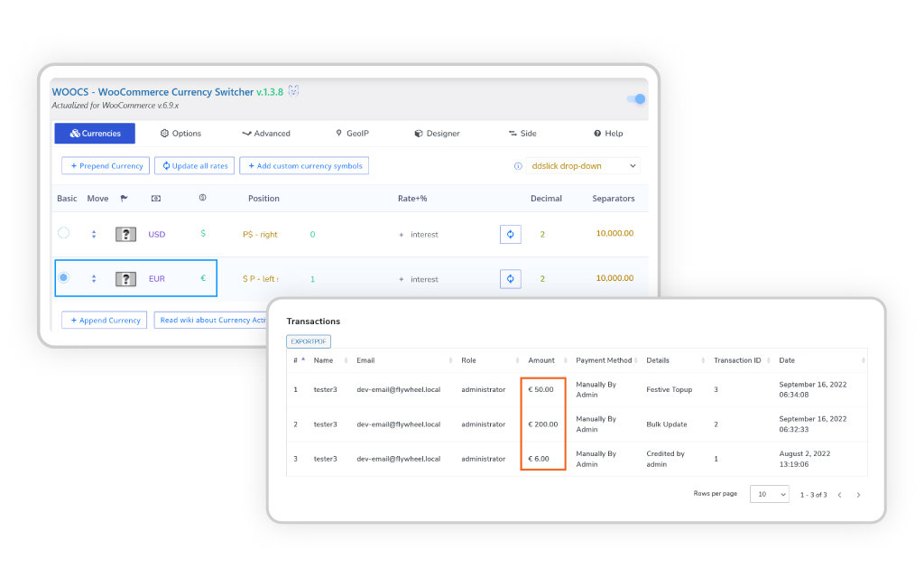This screenshot has height=587, width=924.
Task: Go to next transactions page
Action: click(x=859, y=495)
